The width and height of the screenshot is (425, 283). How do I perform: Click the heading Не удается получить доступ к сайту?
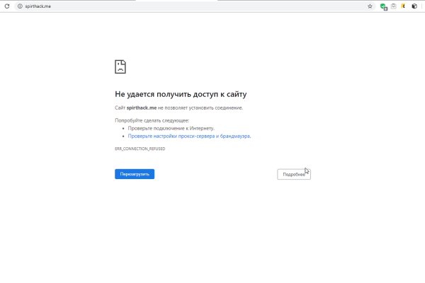tap(181, 94)
